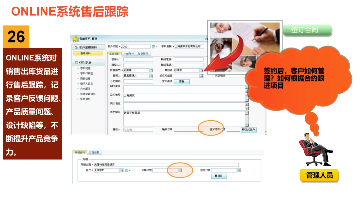
Task: Click the 客戶基礎資料 section header
Action: point(89,48)
